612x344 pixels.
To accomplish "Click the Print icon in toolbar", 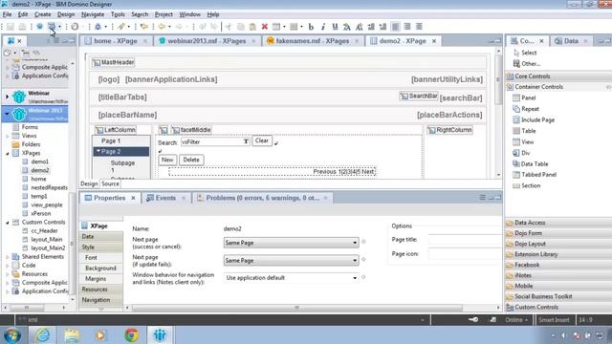I will (22, 27).
